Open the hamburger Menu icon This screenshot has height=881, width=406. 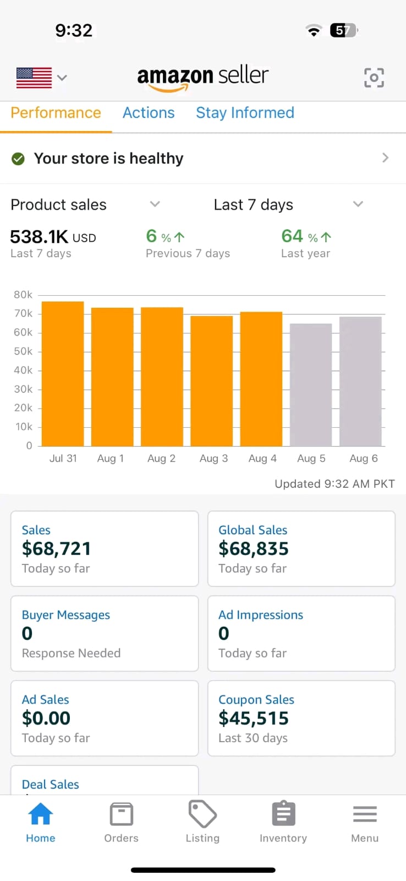[x=365, y=814]
